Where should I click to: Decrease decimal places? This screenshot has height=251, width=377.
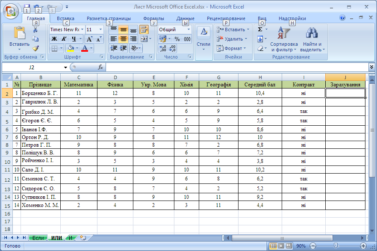(172, 48)
